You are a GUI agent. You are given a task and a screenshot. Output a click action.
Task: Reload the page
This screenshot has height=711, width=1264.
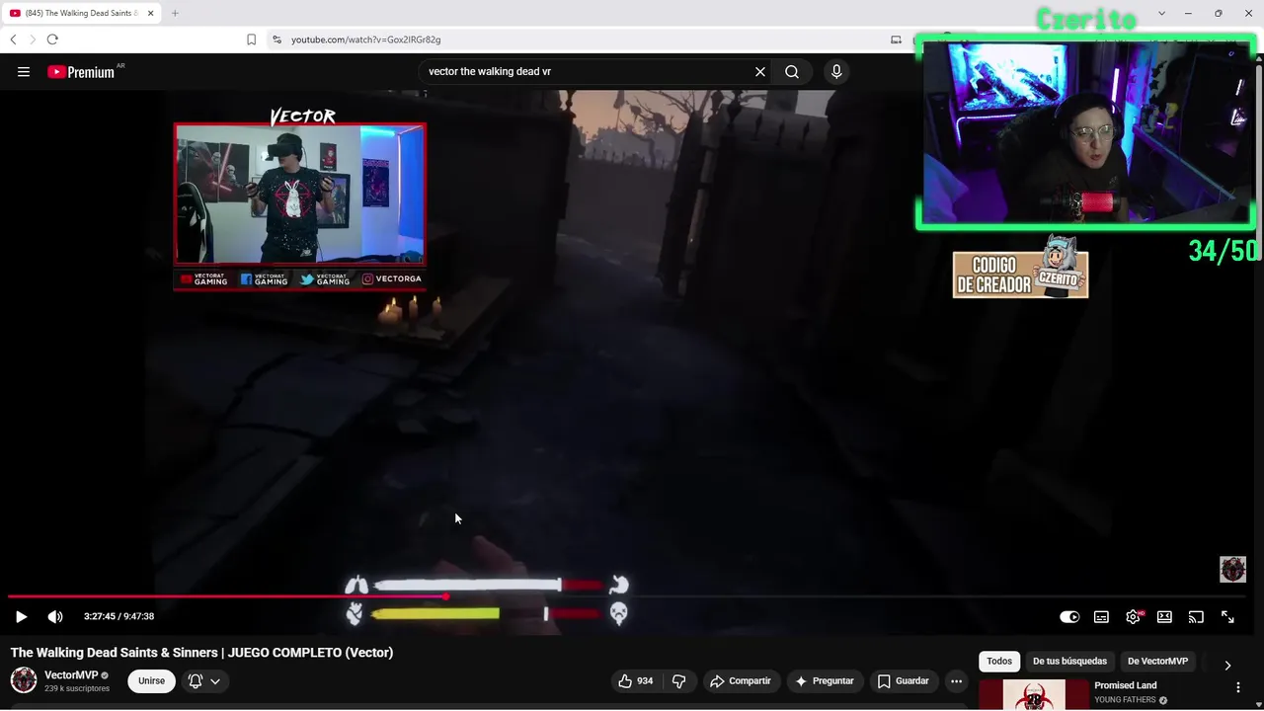click(x=52, y=39)
